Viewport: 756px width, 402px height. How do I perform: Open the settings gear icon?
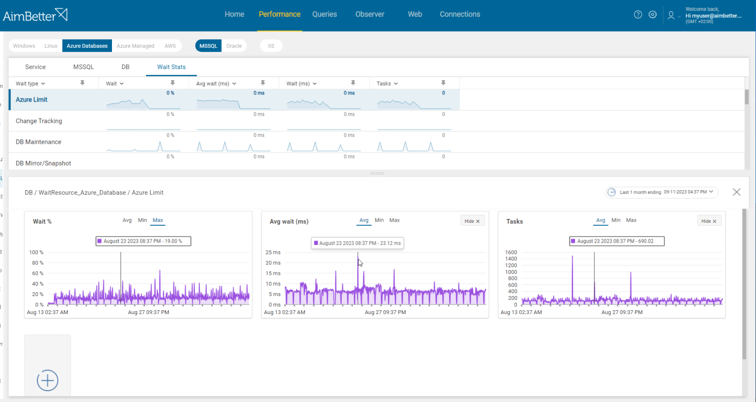pyautogui.click(x=653, y=15)
